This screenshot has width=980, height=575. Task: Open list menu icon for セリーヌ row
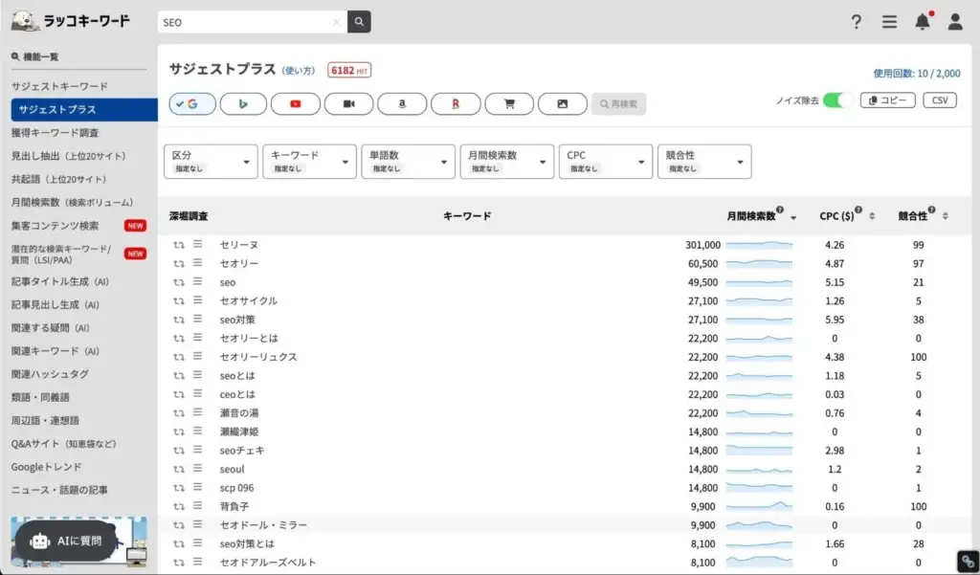pyautogui.click(x=197, y=244)
